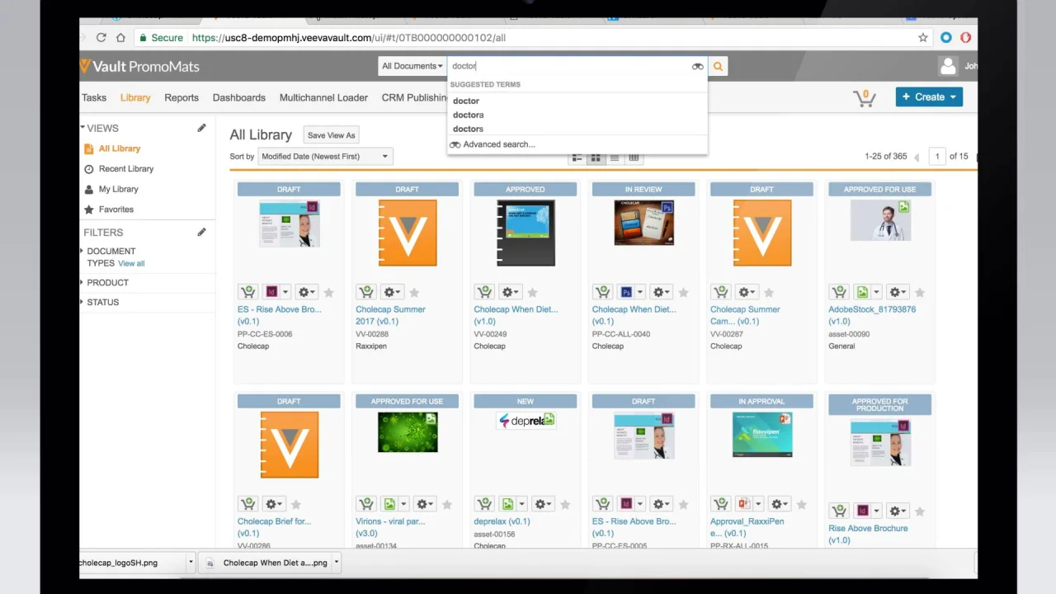Image resolution: width=1056 pixels, height=594 pixels.
Task: Switch to thumbnail grid view mode
Action: (x=596, y=157)
